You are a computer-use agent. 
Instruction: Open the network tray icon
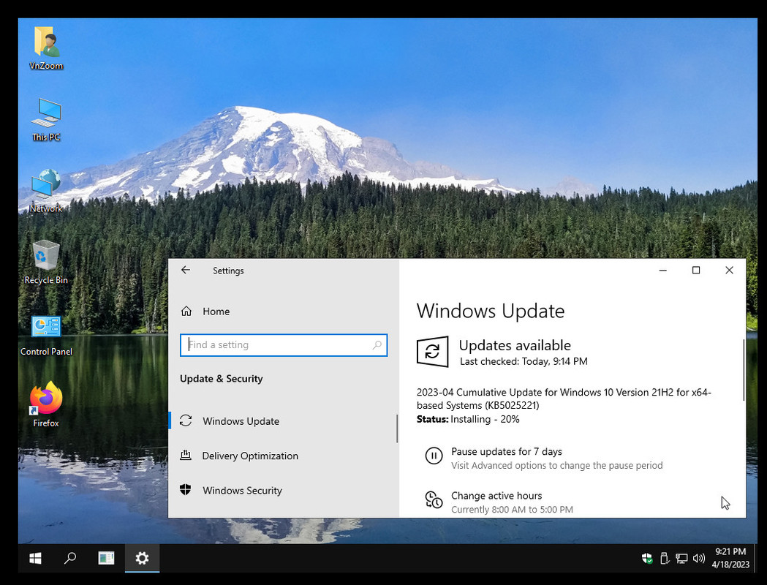[681, 558]
